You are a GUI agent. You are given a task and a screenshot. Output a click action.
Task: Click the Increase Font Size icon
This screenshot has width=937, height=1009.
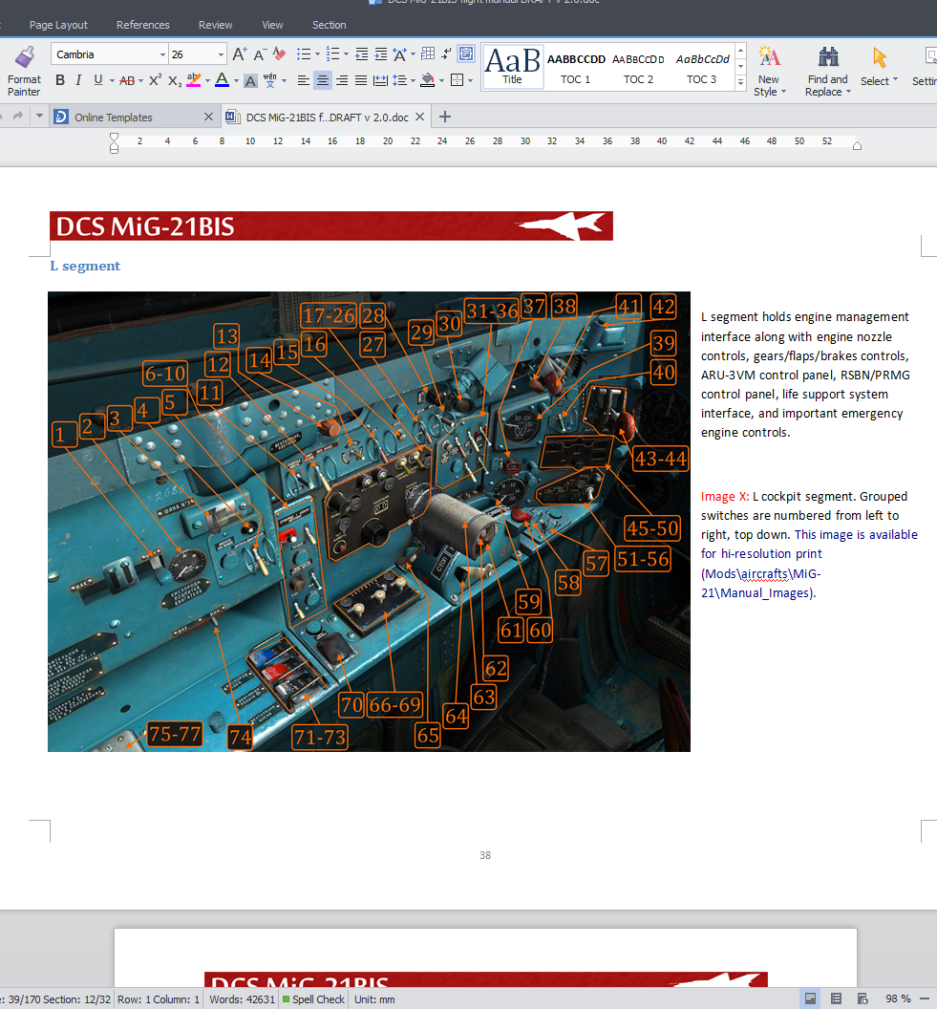(239, 54)
